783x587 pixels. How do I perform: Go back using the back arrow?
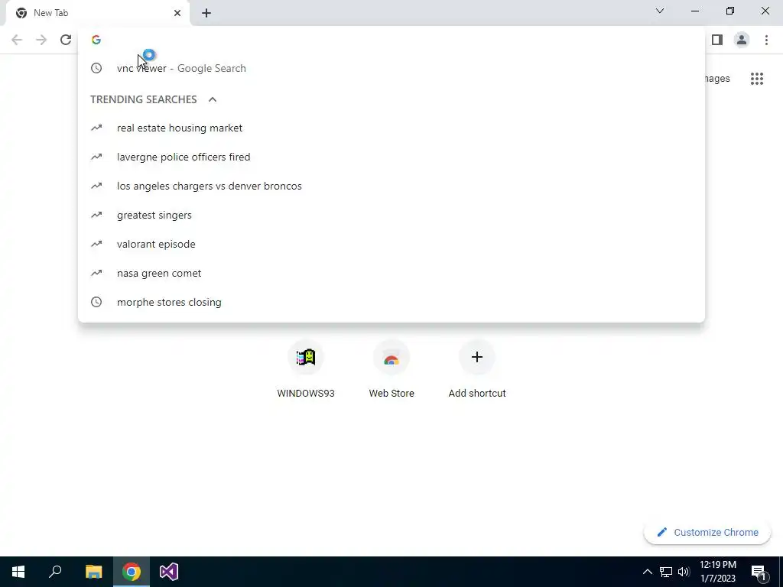(x=17, y=40)
